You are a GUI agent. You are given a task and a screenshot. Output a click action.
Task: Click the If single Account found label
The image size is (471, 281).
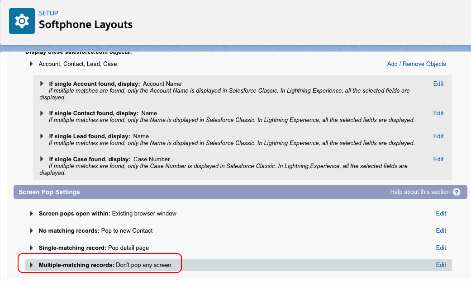tap(95, 84)
